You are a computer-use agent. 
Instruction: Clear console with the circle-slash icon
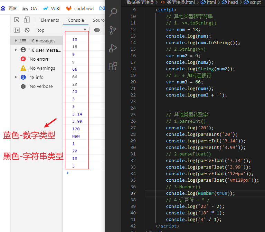[x=27, y=30]
